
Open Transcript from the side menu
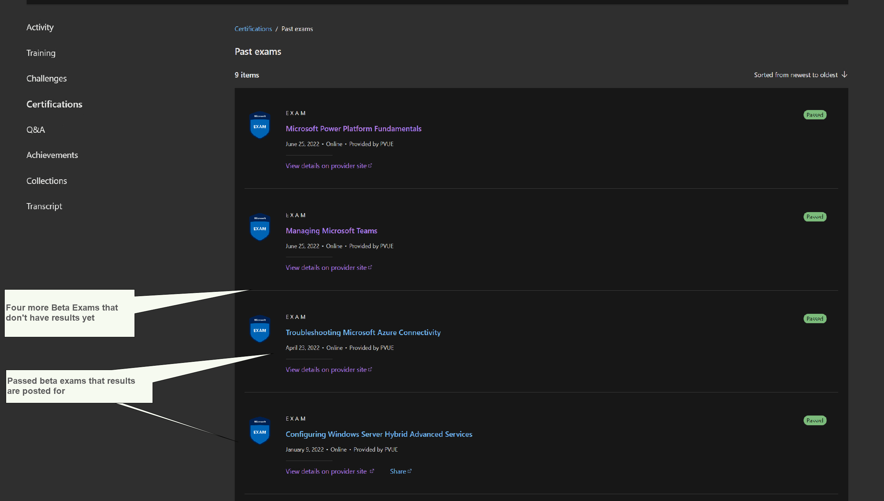pyautogui.click(x=44, y=206)
